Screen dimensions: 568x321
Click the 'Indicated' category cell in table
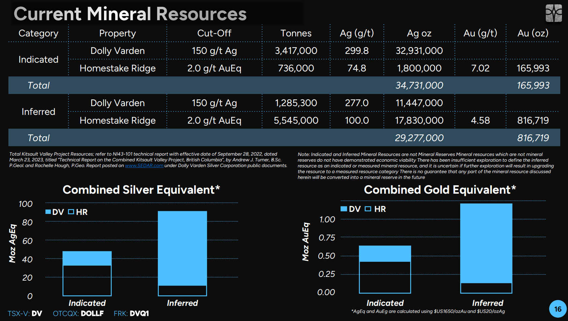tap(38, 60)
